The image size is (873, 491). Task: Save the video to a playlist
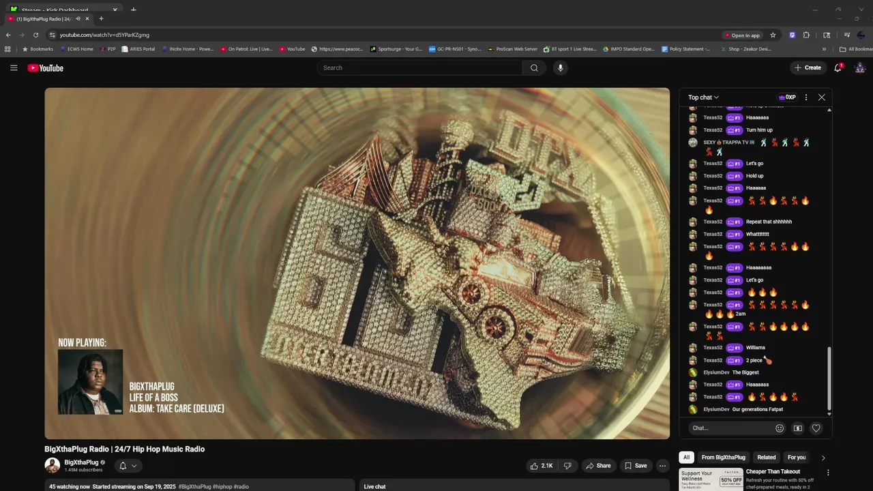click(x=636, y=466)
